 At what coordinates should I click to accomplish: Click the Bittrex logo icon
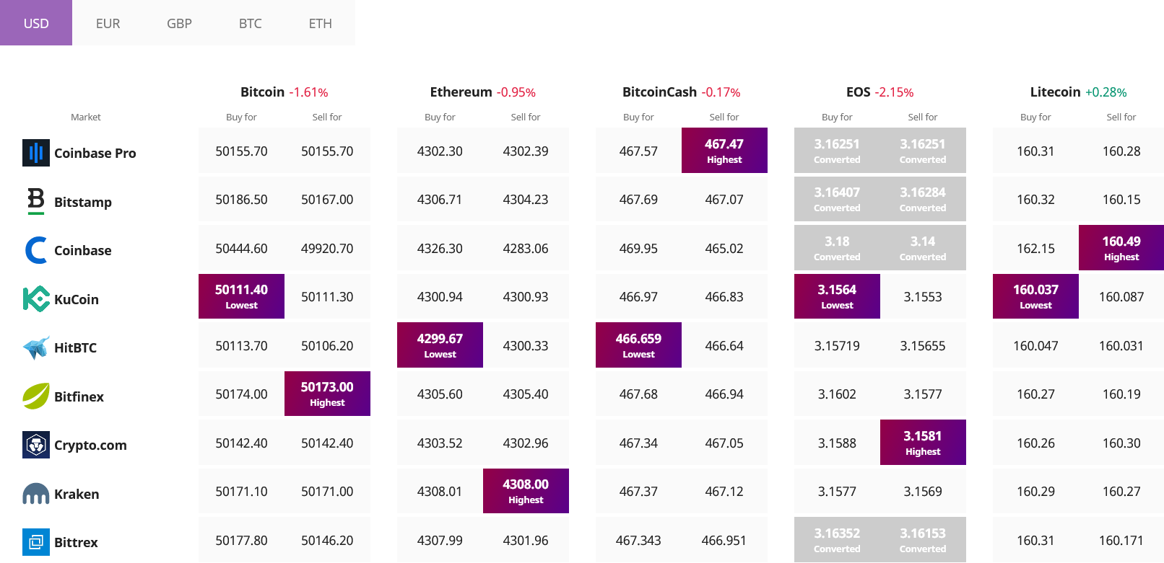coord(36,542)
